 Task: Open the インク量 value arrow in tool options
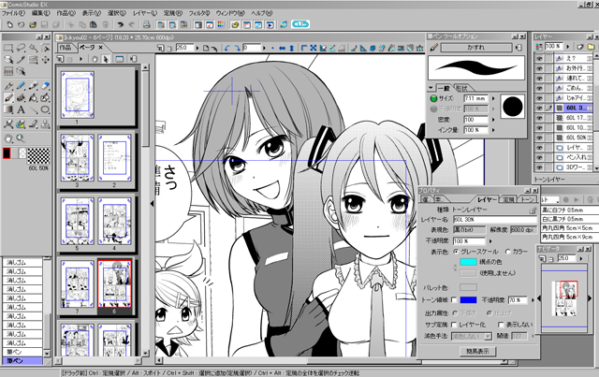tap(493, 130)
